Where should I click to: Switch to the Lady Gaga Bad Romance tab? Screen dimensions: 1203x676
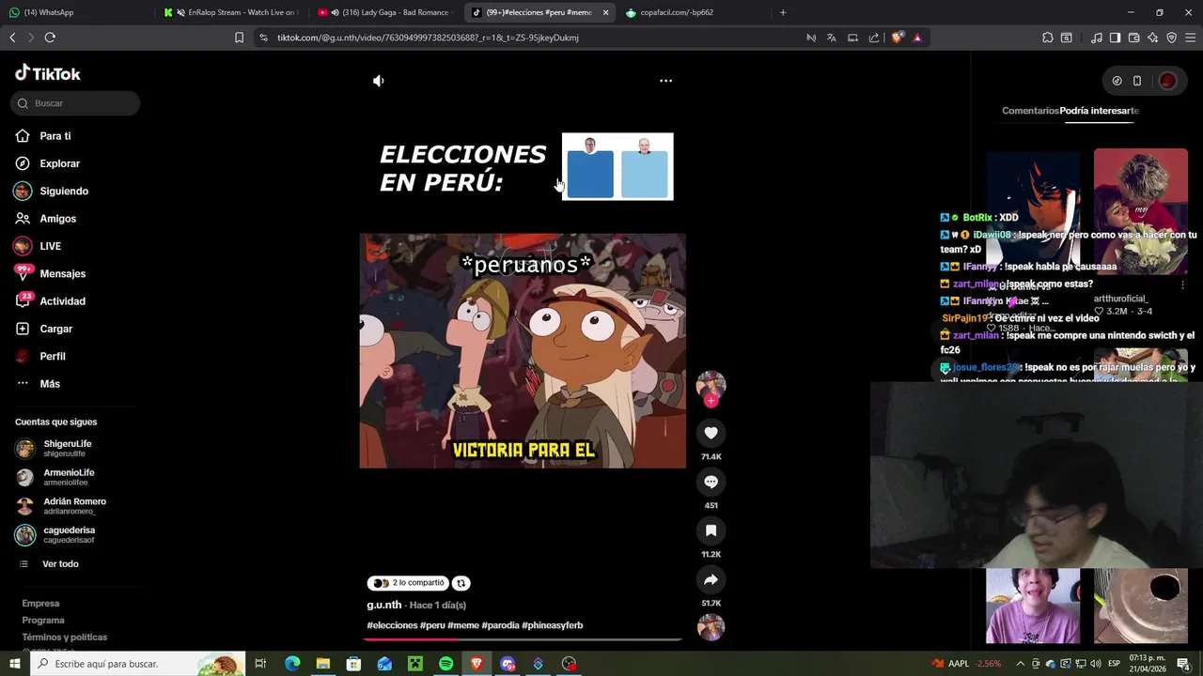(x=385, y=12)
